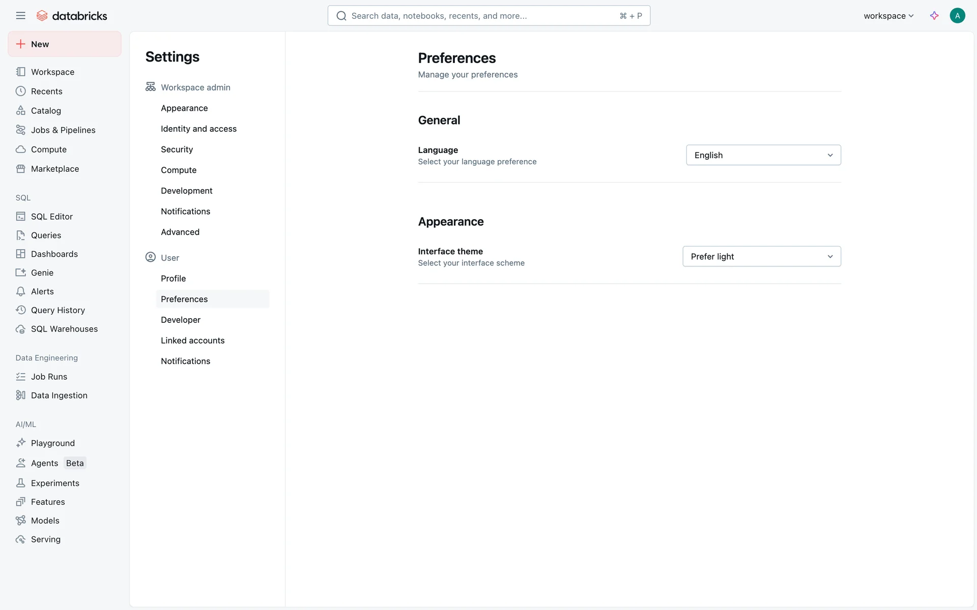Click the Genie icon in sidebar

point(20,272)
